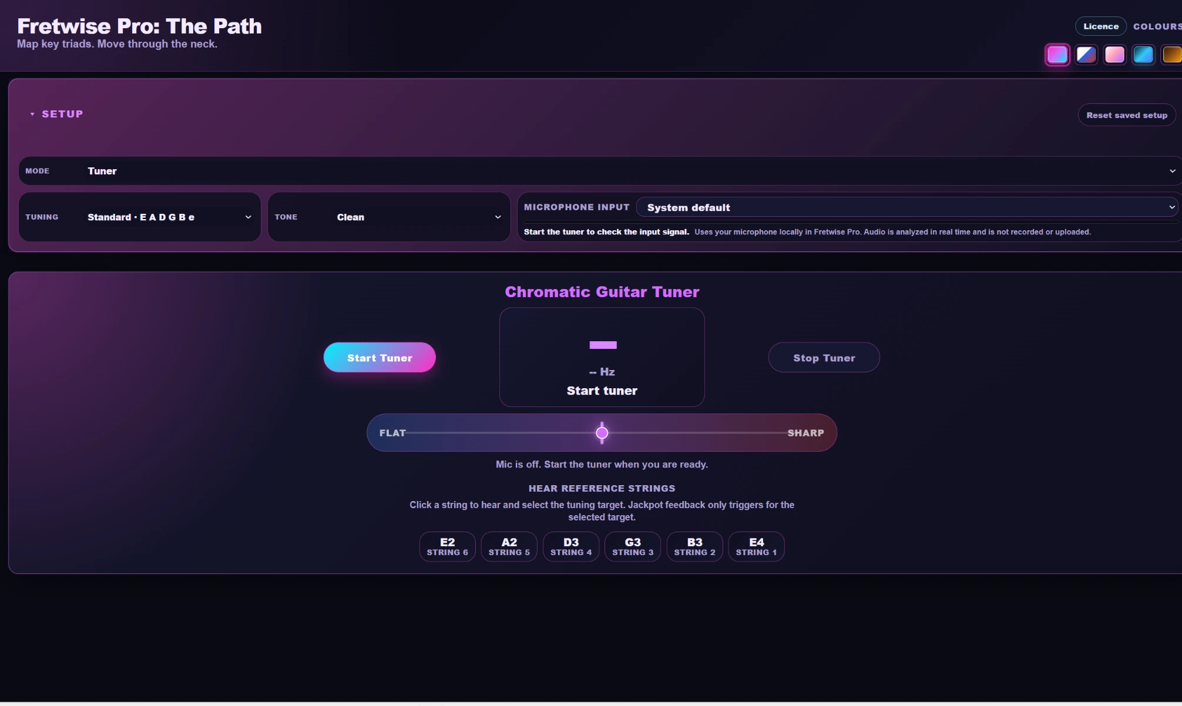Click the "Start tuner" status text in the display
The width and height of the screenshot is (1182, 706).
tap(602, 391)
